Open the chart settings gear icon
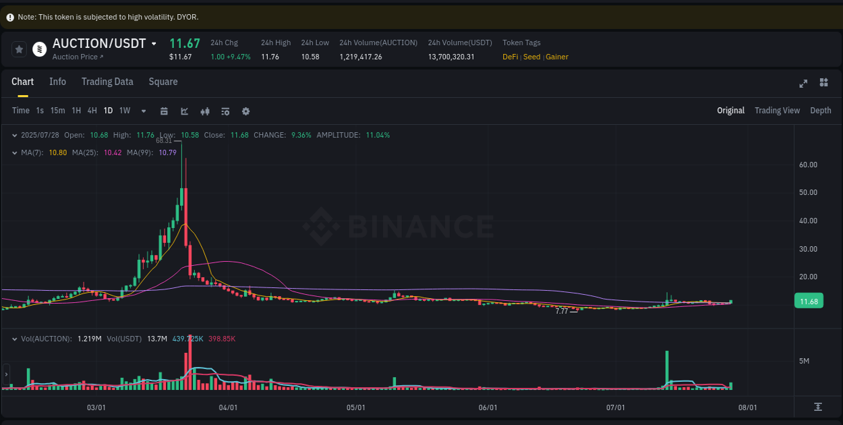843x425 pixels. point(245,110)
